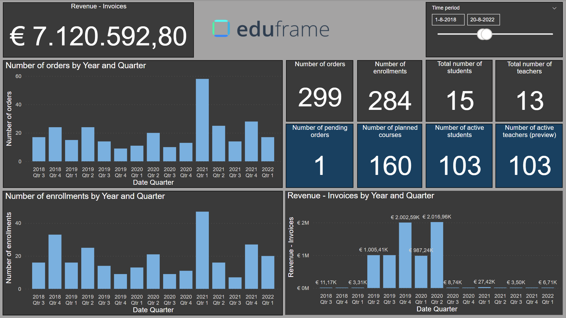This screenshot has height=318, width=566.
Task: Click the € 987,24K revenue bar
Action: coord(421,272)
